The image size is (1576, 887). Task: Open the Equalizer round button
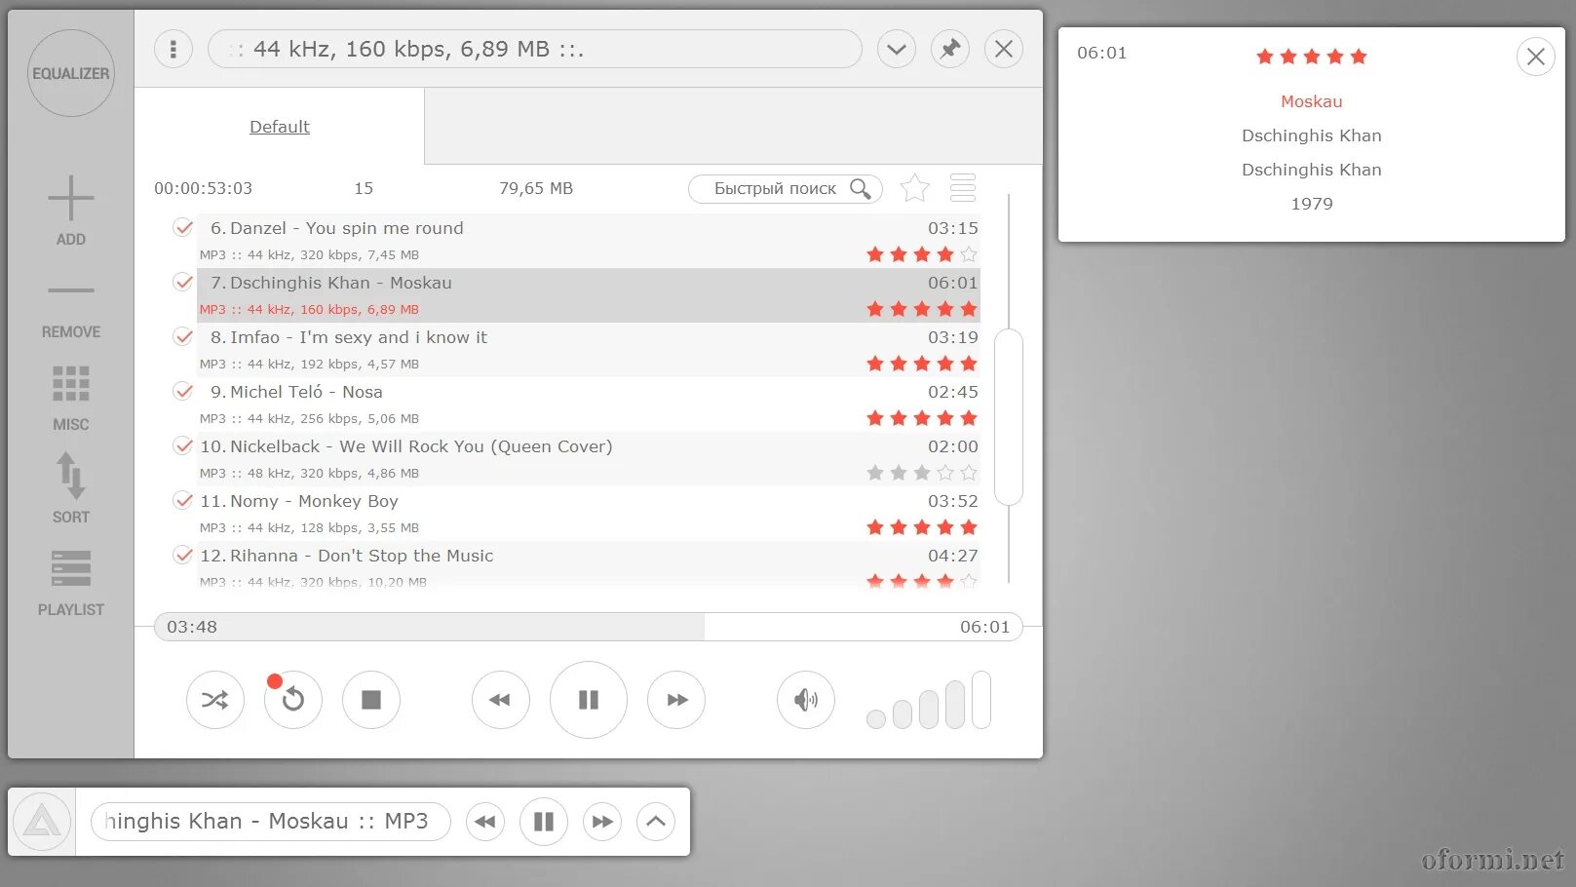click(71, 73)
